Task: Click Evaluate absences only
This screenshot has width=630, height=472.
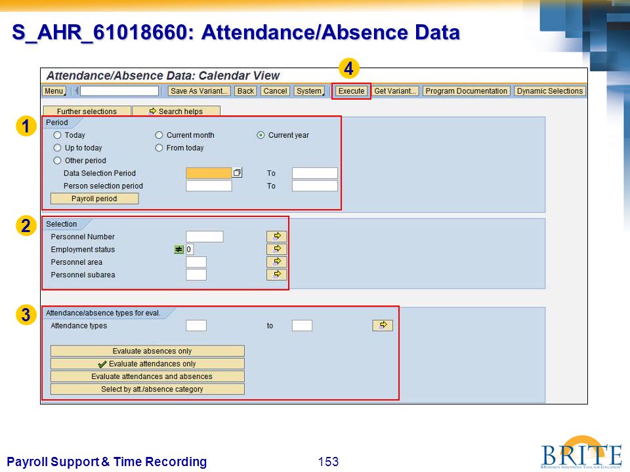Action: (x=148, y=351)
